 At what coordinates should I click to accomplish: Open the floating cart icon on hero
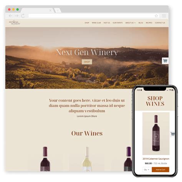[x=165, y=61]
